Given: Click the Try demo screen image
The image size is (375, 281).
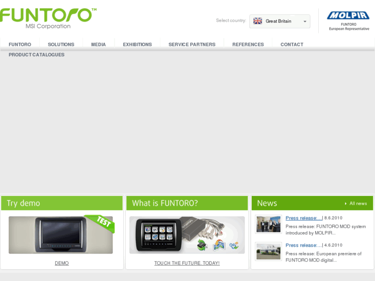Looking at the screenshot, I should [x=61, y=235].
